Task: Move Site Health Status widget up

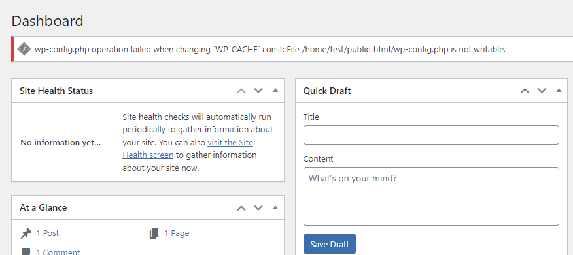Action: pyautogui.click(x=241, y=91)
